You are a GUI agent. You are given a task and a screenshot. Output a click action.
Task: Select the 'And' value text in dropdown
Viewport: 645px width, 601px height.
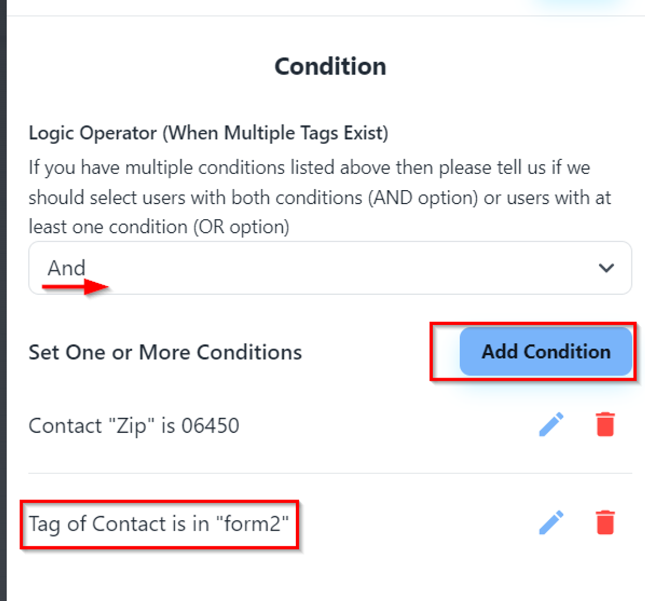(67, 268)
